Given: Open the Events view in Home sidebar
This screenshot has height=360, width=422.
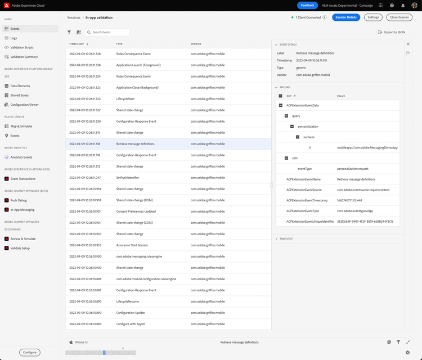Looking at the screenshot, I should point(30,29).
